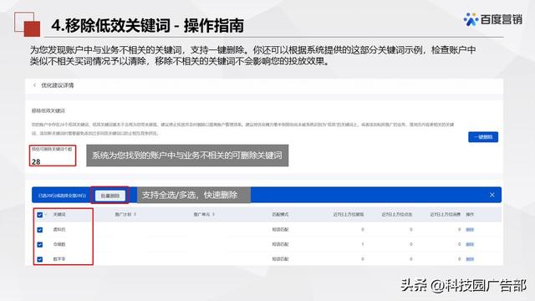The image size is (535, 301).
Task: Click 短语匹配 cell in third keyword row
Action: (x=280, y=259)
